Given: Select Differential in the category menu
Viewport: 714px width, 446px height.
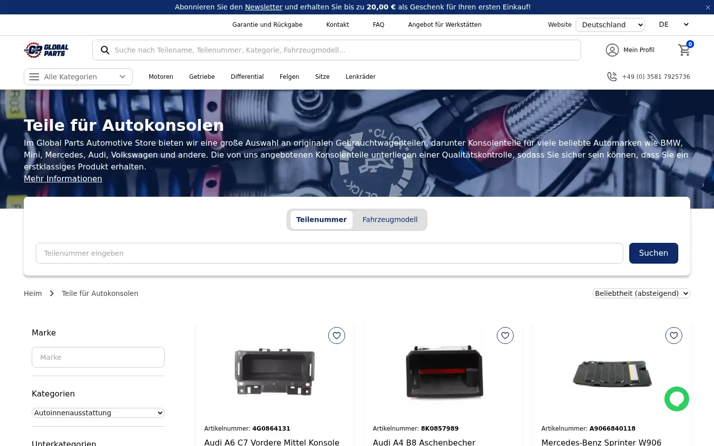Looking at the screenshot, I should (x=247, y=77).
